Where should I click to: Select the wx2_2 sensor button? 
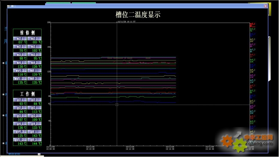[x=34, y=39]
